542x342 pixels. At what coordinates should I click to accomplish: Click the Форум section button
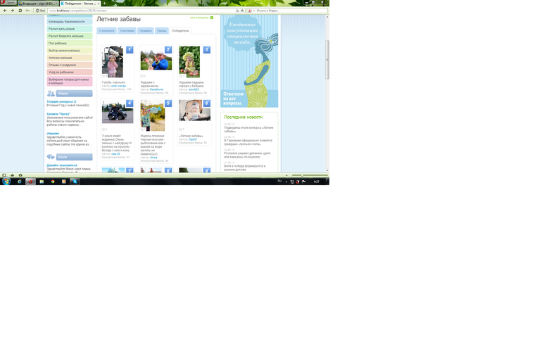(74, 94)
